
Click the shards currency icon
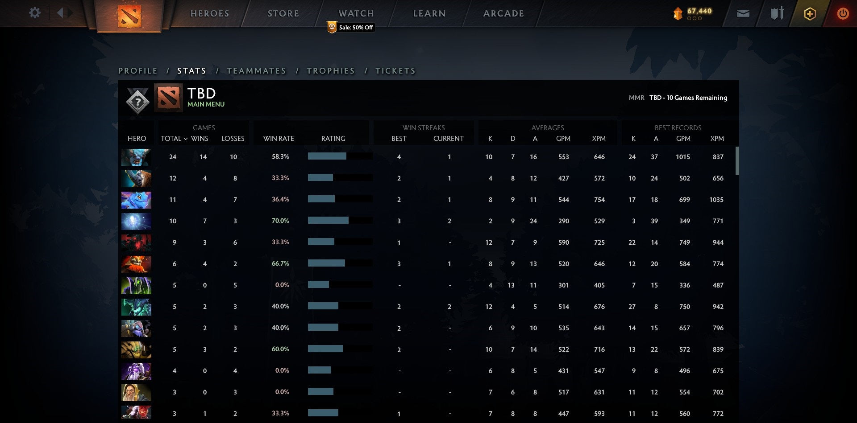(x=678, y=14)
